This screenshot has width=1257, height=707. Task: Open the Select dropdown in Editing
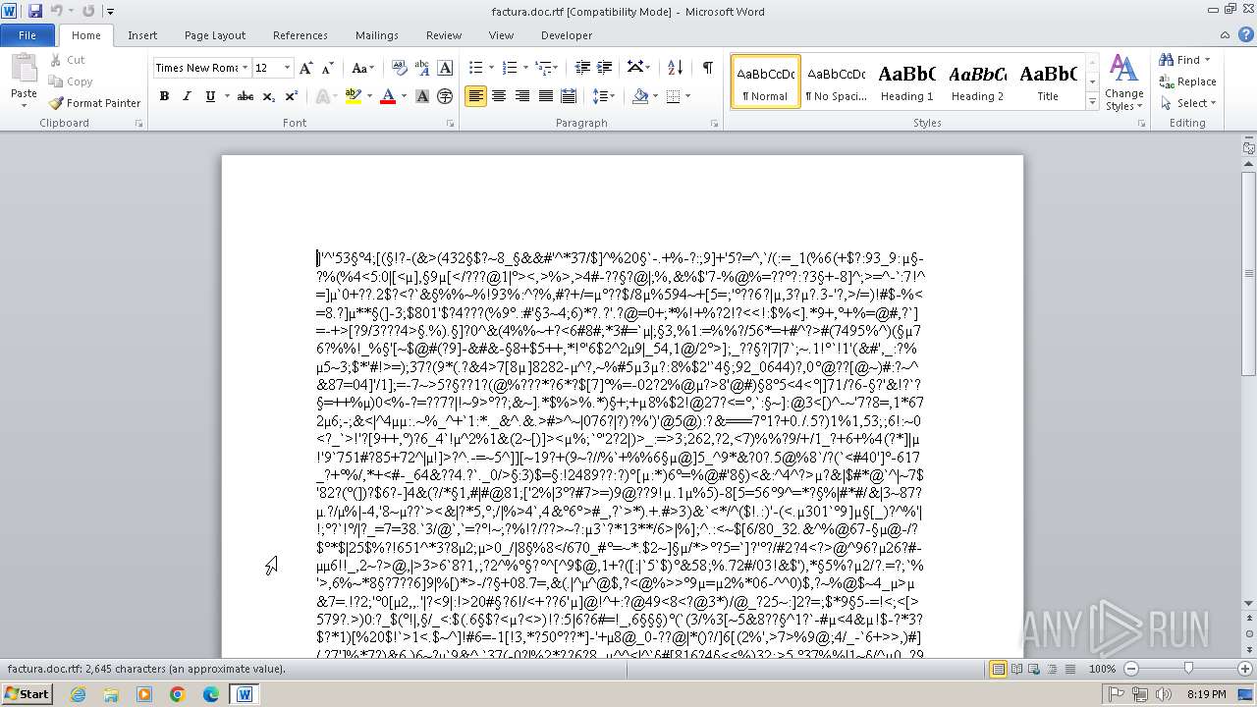1188,103
